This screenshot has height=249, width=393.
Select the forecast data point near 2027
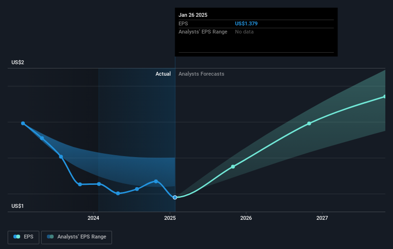click(309, 124)
